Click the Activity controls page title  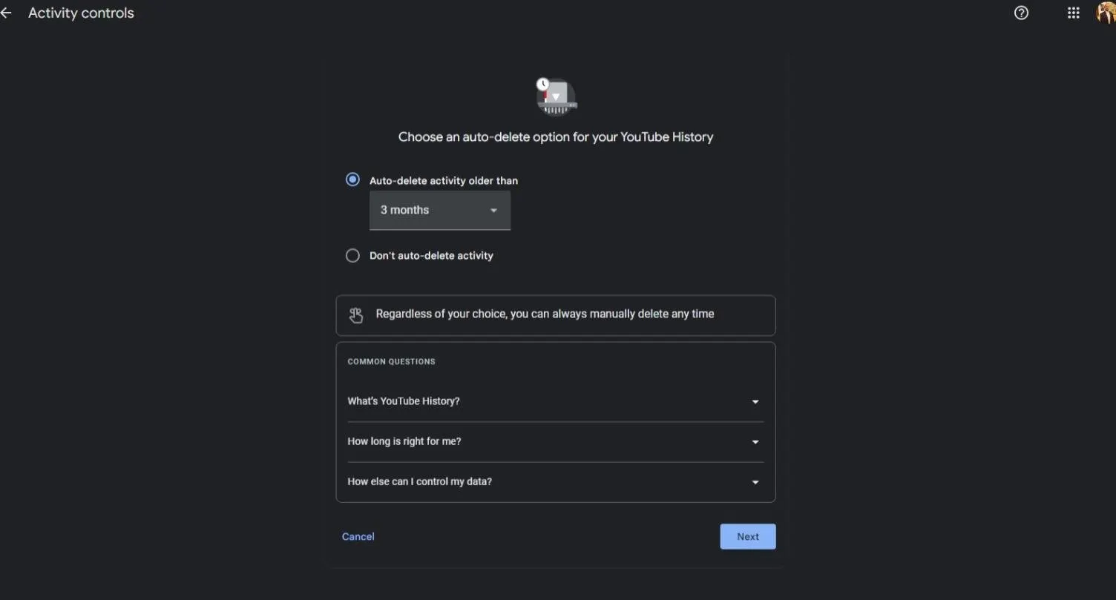[x=81, y=13]
